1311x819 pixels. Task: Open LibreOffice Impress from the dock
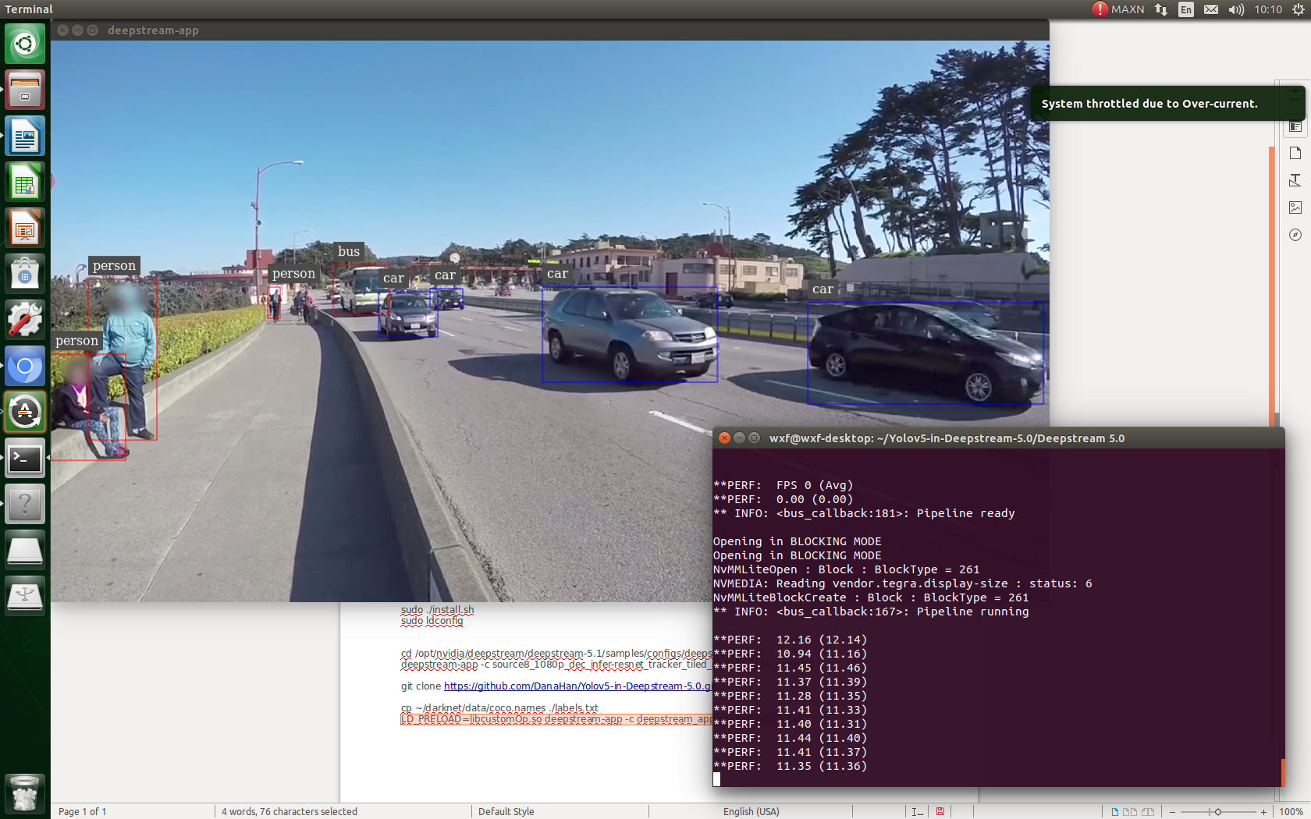tap(25, 228)
